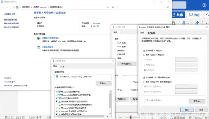Click 第 3 页, 共 6 页 in status bar
This screenshot has width=209, height=119.
point(15,117)
